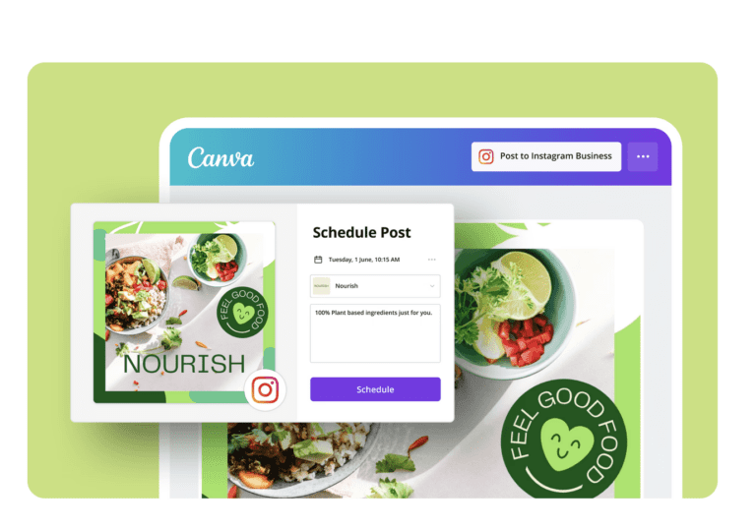Click grain bowl photo at canvas bottom
Image resolution: width=756 pixels, height=529 pixels.
pyautogui.click(x=299, y=457)
